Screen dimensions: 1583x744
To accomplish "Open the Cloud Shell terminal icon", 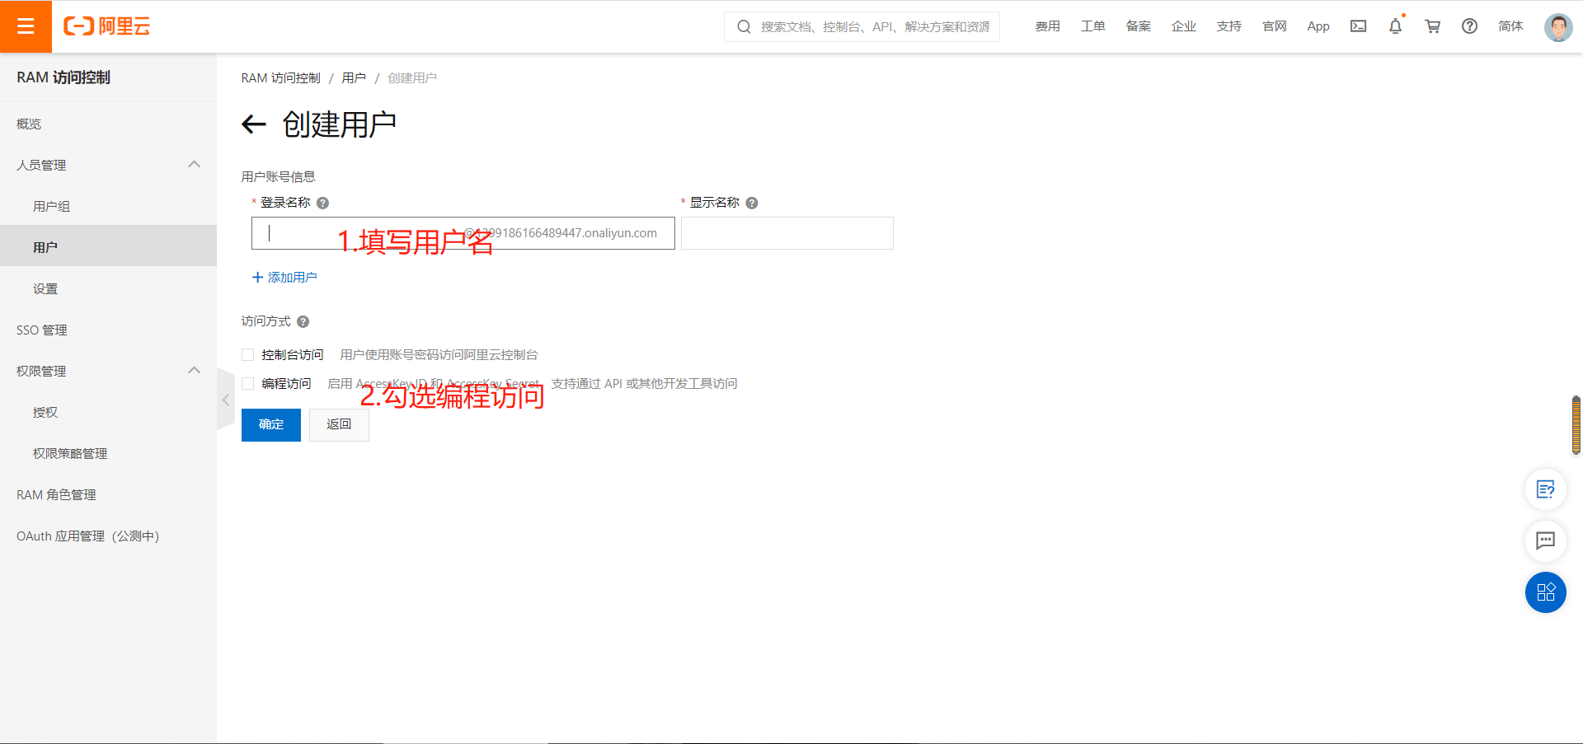I will pos(1358,26).
